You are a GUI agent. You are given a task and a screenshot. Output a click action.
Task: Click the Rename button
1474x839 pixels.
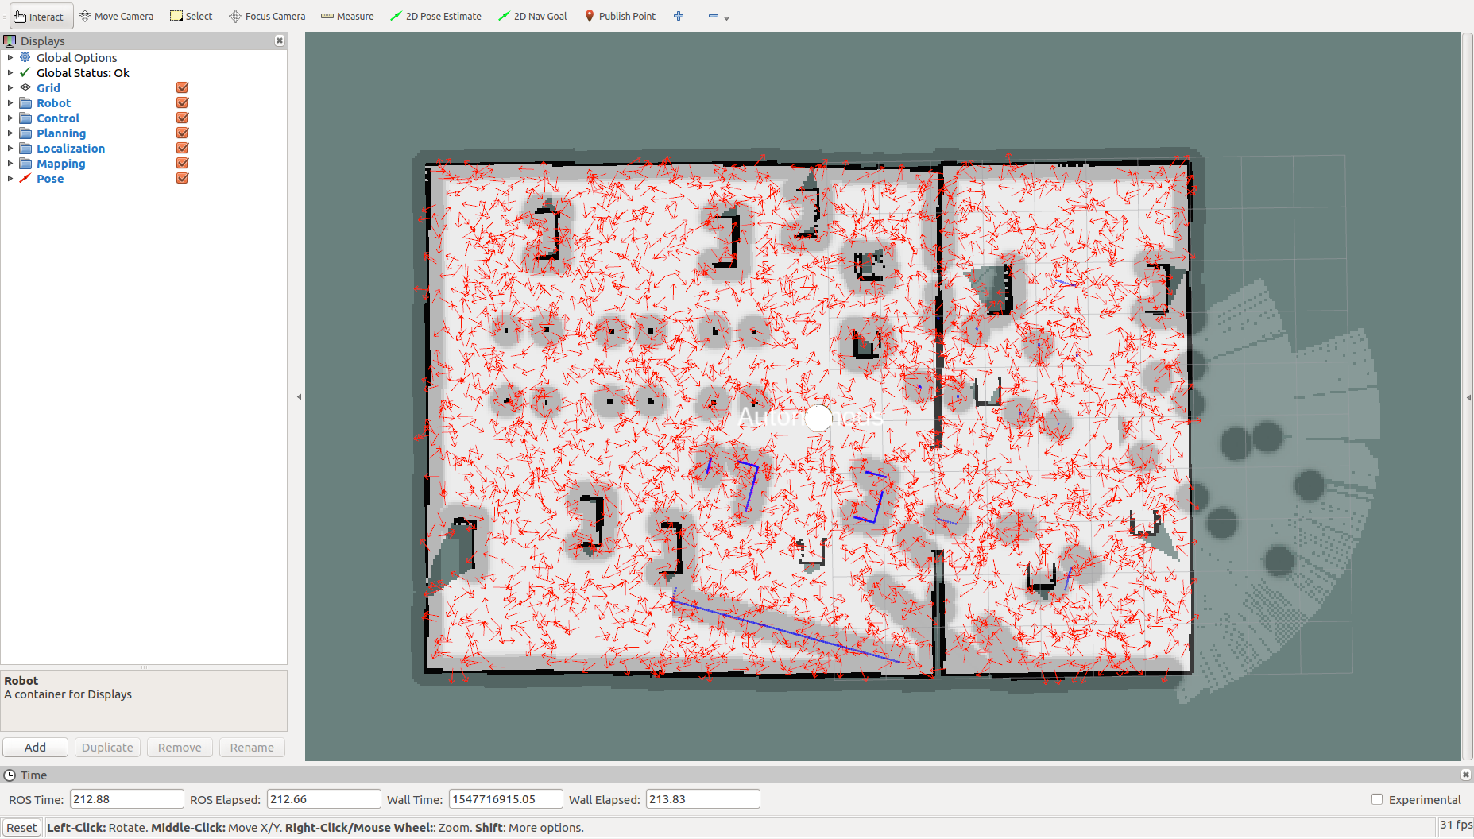(252, 747)
